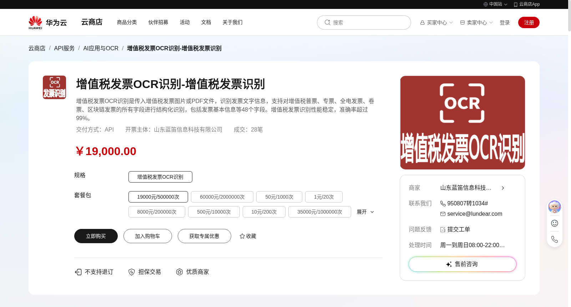Click the 登录 link

(505, 22)
